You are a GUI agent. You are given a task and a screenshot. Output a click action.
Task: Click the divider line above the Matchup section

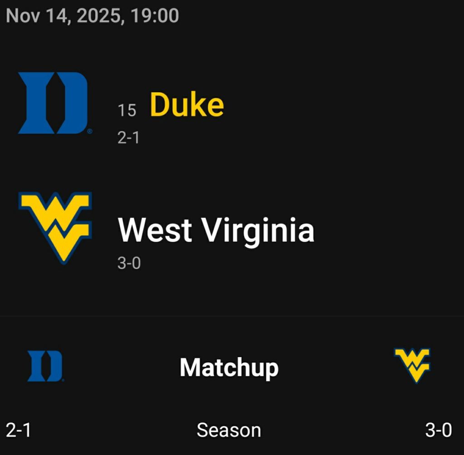pos(232,316)
